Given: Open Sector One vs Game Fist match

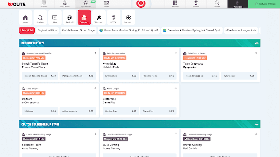Looking at the screenshot, I should pyautogui.click(x=109, y=101).
